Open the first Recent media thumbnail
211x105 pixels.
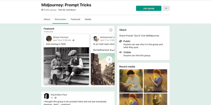click(131, 81)
